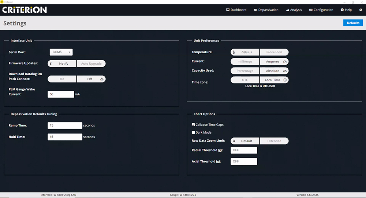This screenshot has width=366, height=198.
Task: Go to the Depassivation page
Action: tap(266, 10)
